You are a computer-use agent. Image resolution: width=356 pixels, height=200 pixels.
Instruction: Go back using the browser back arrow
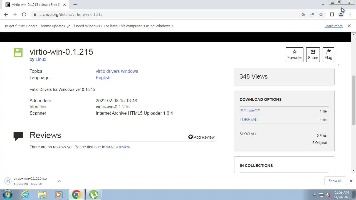click(x=6, y=14)
